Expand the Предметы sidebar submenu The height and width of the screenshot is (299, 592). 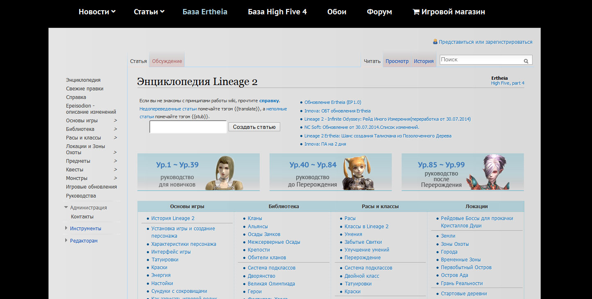[x=116, y=161]
